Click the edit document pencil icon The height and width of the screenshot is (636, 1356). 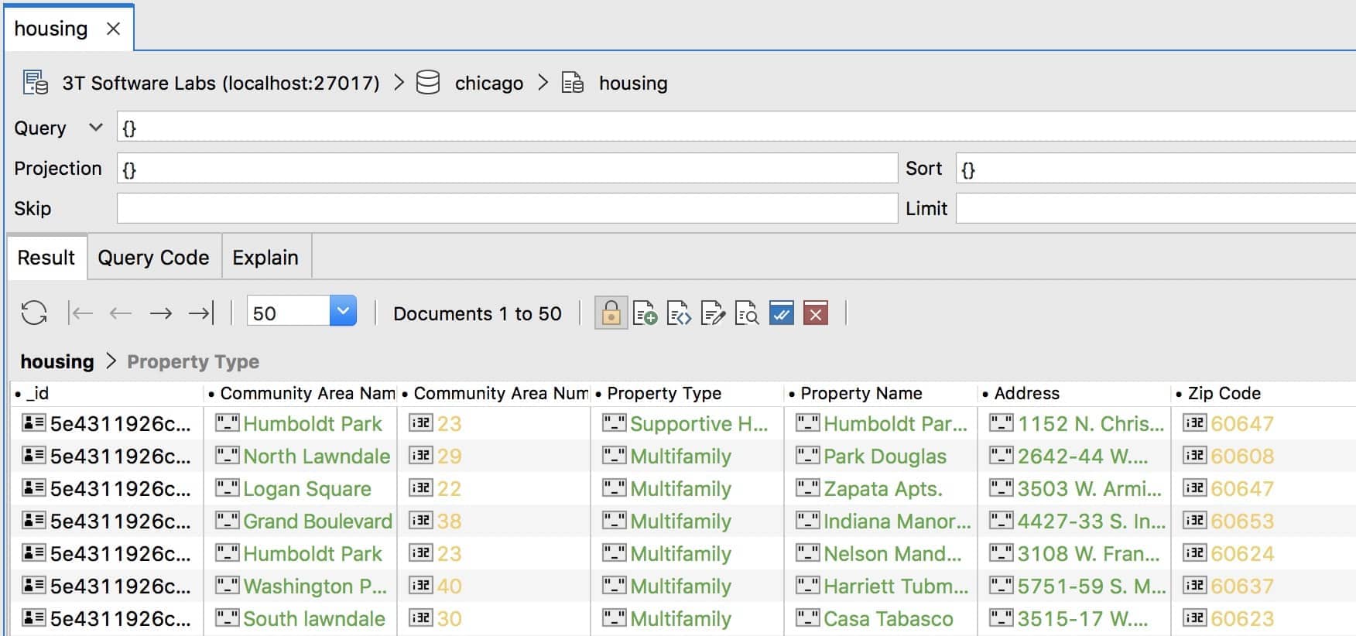tap(713, 313)
